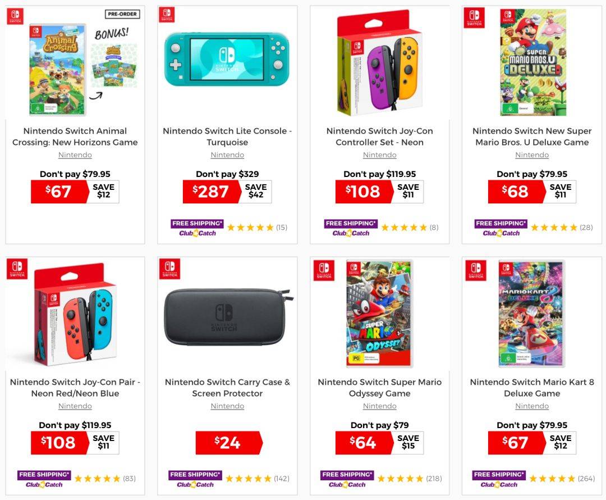Click Club Catch free shipping badge under Turquoise console
The image size is (606, 500).
coord(197,228)
